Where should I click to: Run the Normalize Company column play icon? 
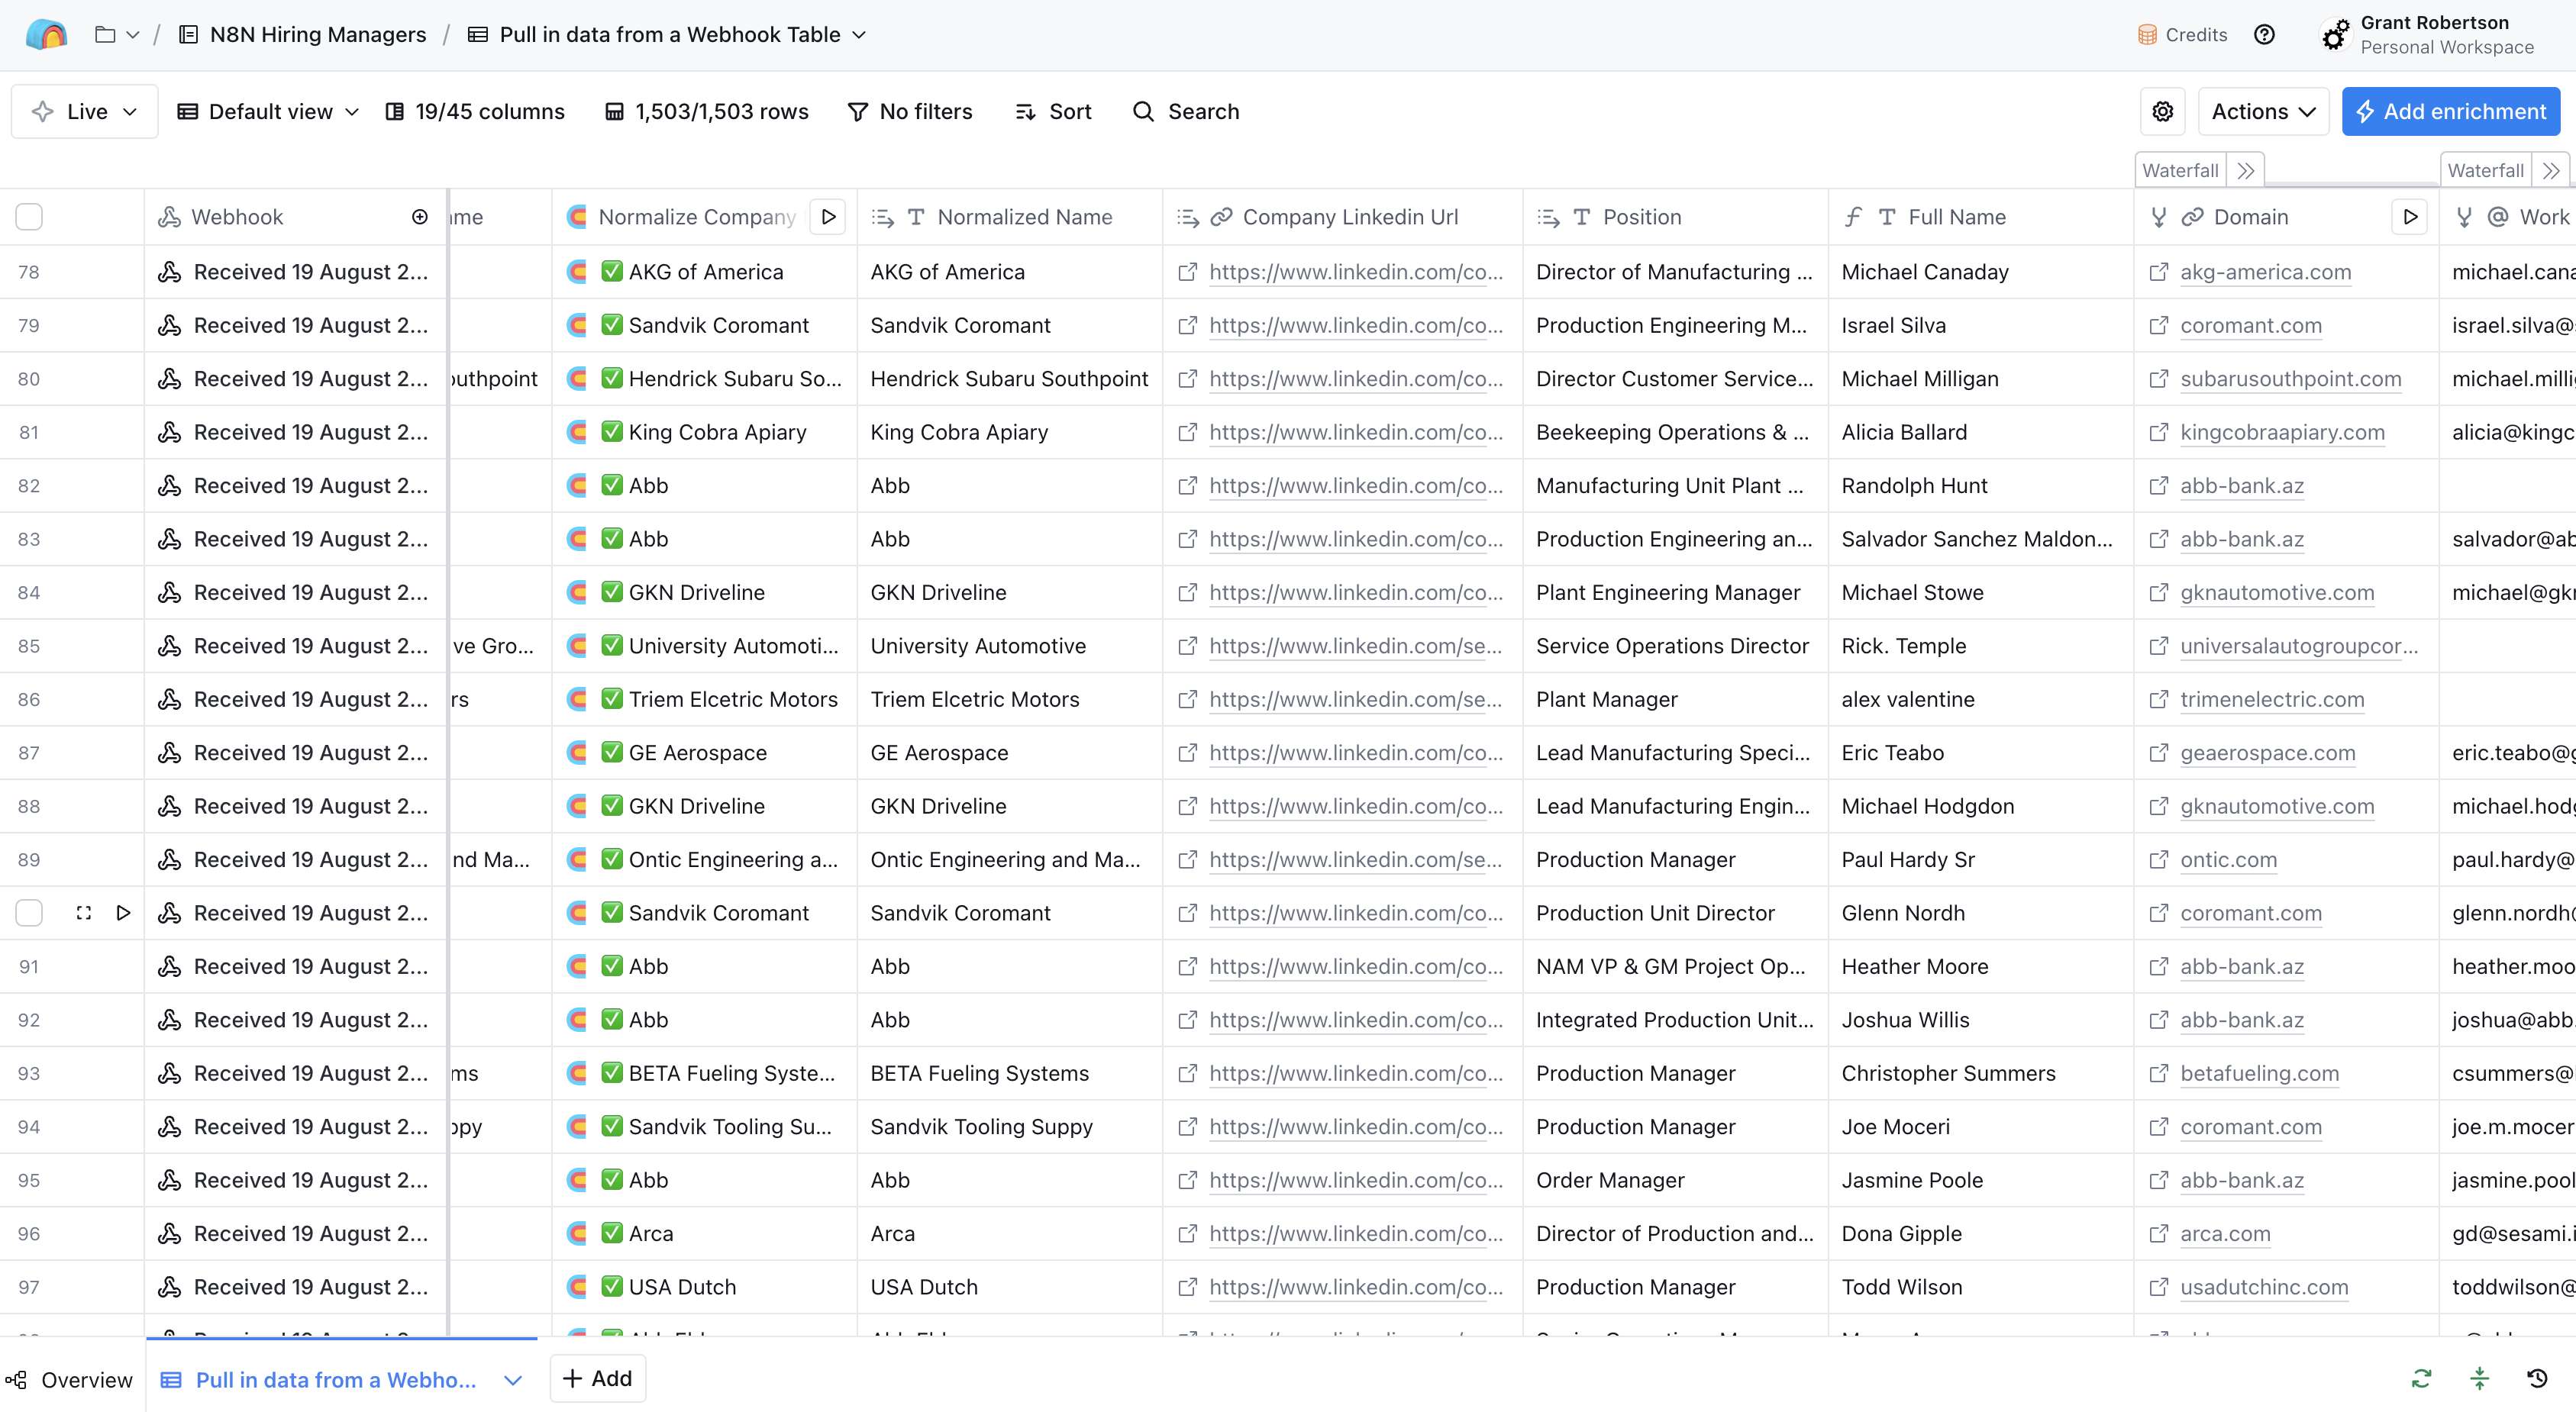828,217
